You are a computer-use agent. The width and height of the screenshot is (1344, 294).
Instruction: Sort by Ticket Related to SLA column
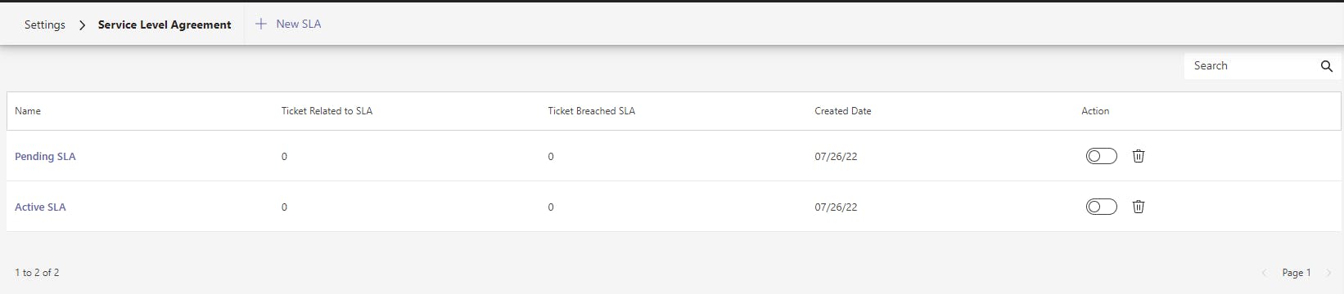click(x=327, y=111)
